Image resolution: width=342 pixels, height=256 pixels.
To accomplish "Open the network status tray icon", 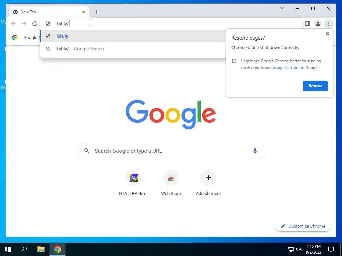I will coord(291,249).
